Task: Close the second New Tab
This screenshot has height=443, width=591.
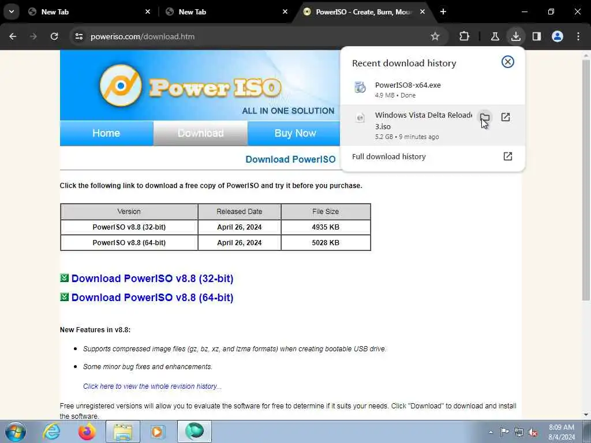Action: pyautogui.click(x=285, y=12)
